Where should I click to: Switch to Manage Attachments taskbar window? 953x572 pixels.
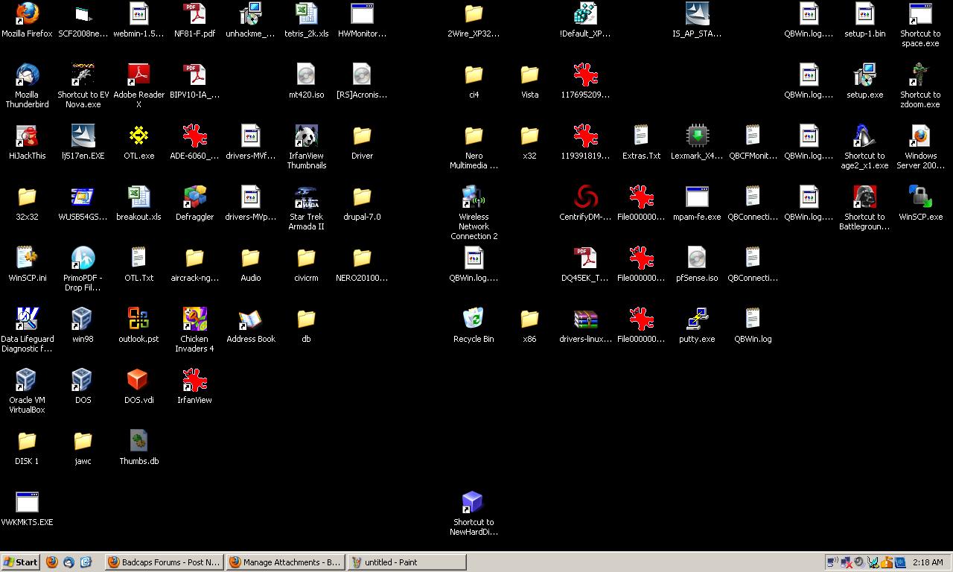(285, 562)
